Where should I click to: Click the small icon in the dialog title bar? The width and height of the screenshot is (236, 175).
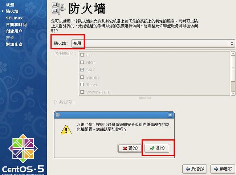58,115
